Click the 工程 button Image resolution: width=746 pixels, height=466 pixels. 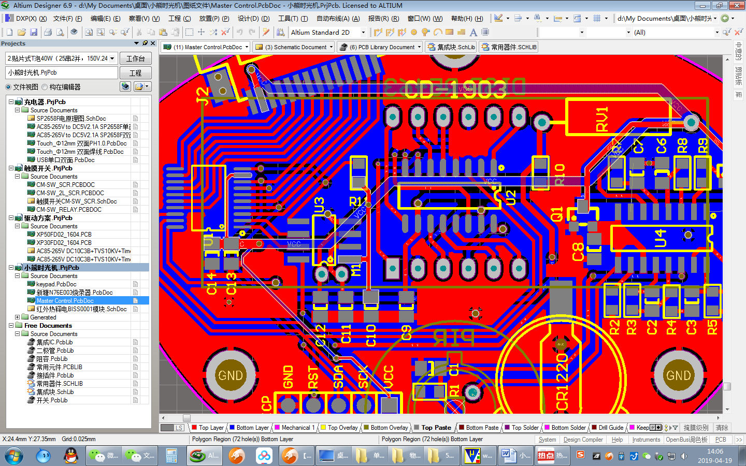tap(136, 73)
